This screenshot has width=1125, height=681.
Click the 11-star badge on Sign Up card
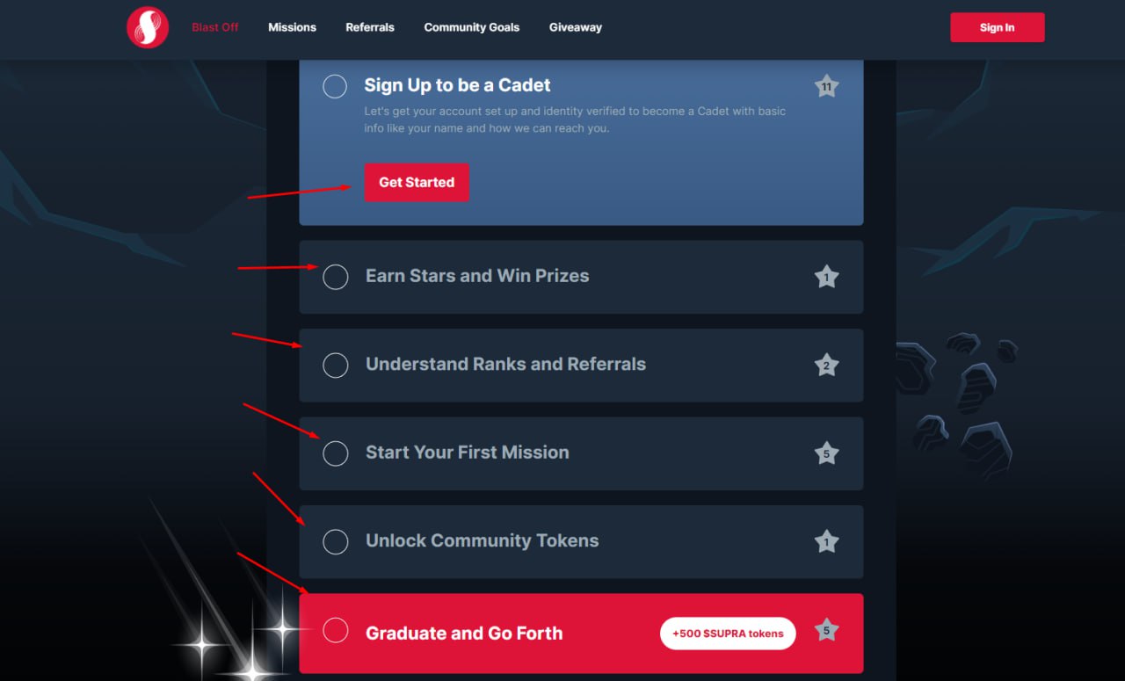click(826, 86)
